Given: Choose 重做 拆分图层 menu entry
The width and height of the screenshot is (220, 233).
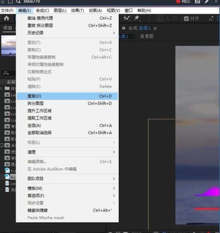Looking at the screenshot, I should pyautogui.click(x=67, y=26).
